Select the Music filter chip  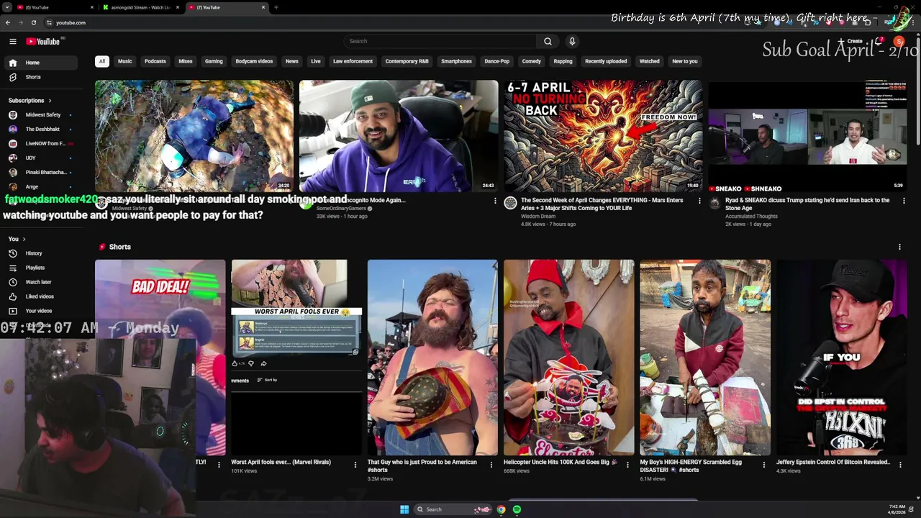(125, 61)
